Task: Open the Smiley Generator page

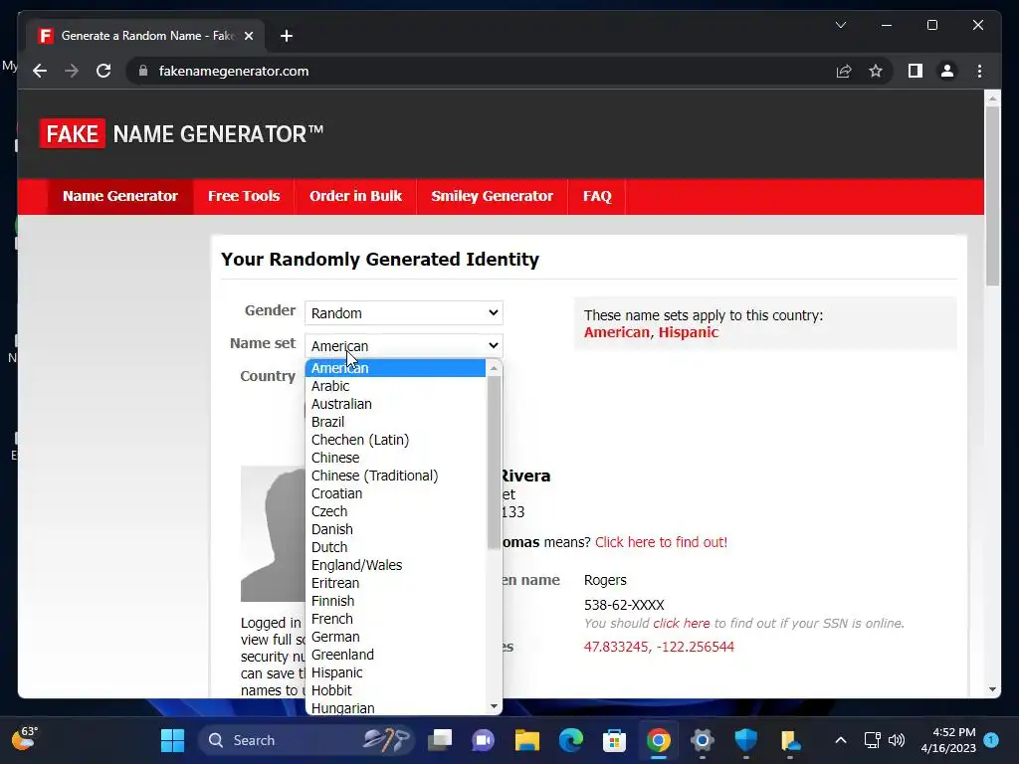Action: (492, 196)
